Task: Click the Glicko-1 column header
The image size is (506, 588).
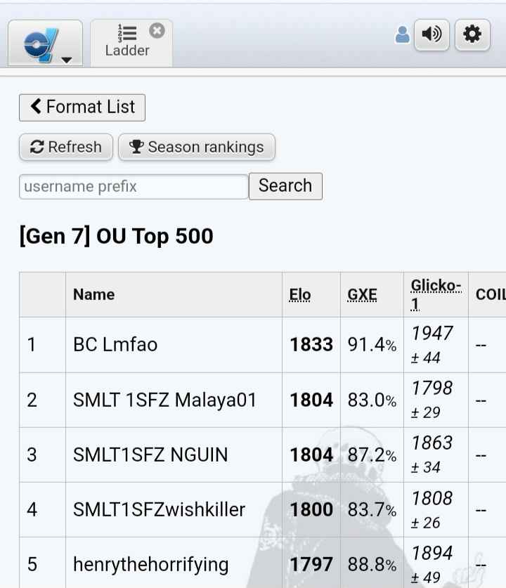Action: click(x=436, y=295)
